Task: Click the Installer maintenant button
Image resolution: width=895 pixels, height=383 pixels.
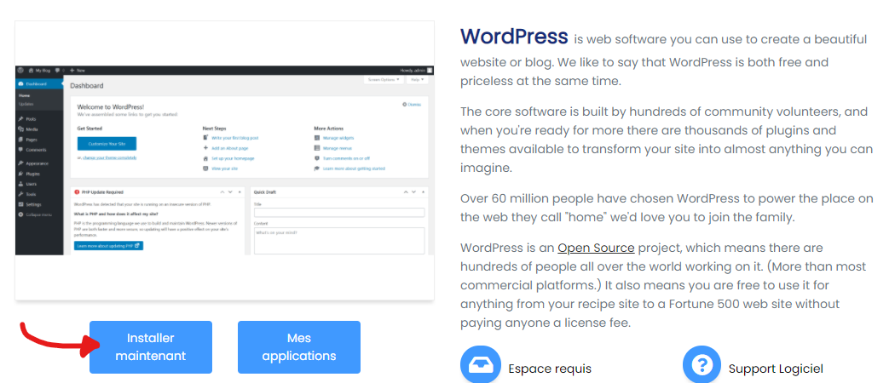Action: pos(151,347)
